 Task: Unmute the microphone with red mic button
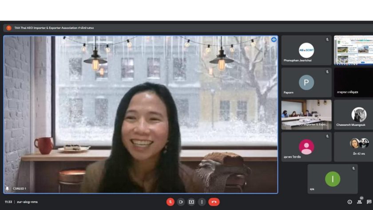tap(170, 202)
